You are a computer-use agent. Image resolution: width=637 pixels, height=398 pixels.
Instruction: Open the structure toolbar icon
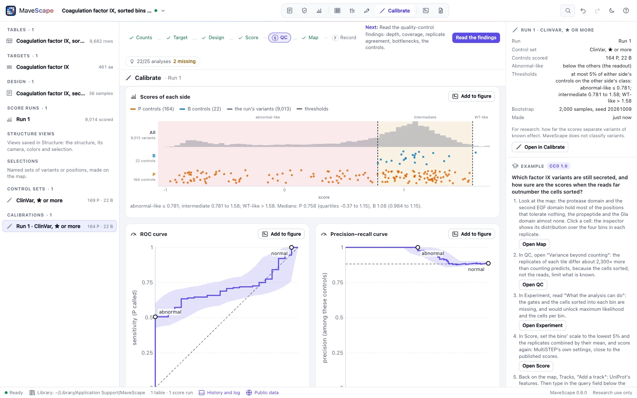[x=367, y=11]
